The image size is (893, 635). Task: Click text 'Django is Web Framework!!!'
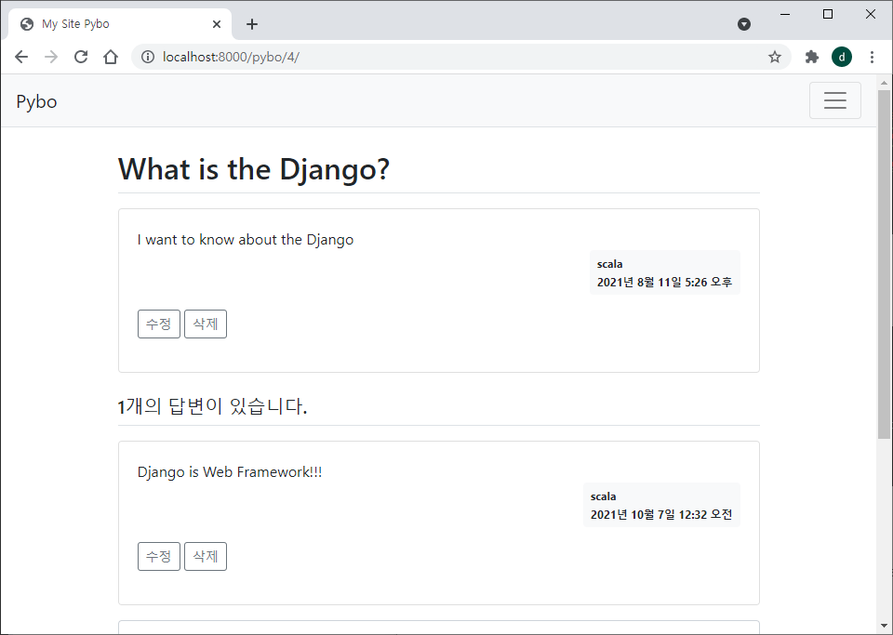(x=230, y=471)
